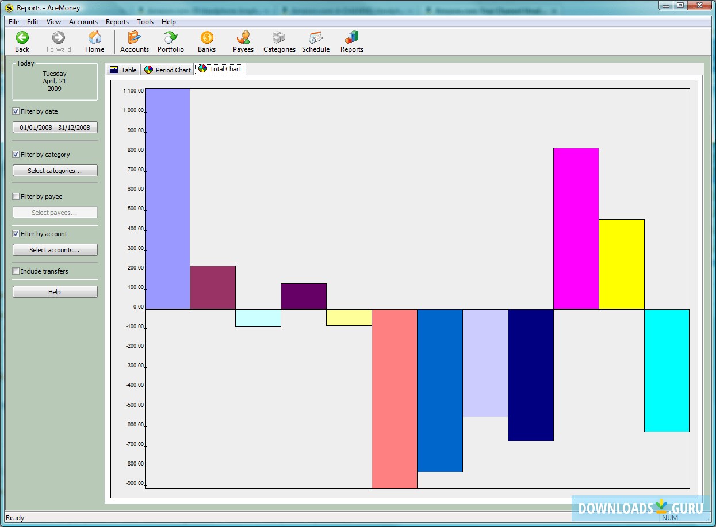Click the -900.00 axis label
This screenshot has width=716, height=527.
135,483
